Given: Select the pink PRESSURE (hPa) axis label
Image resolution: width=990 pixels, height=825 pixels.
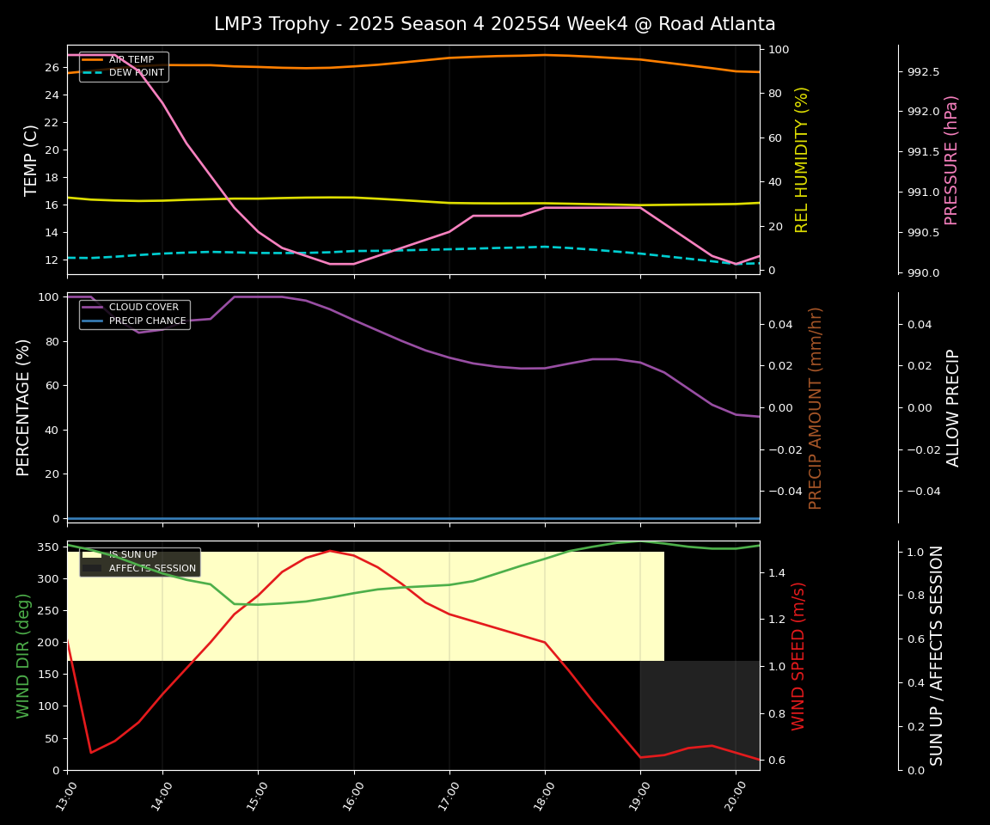Looking at the screenshot, I should 951,160.
